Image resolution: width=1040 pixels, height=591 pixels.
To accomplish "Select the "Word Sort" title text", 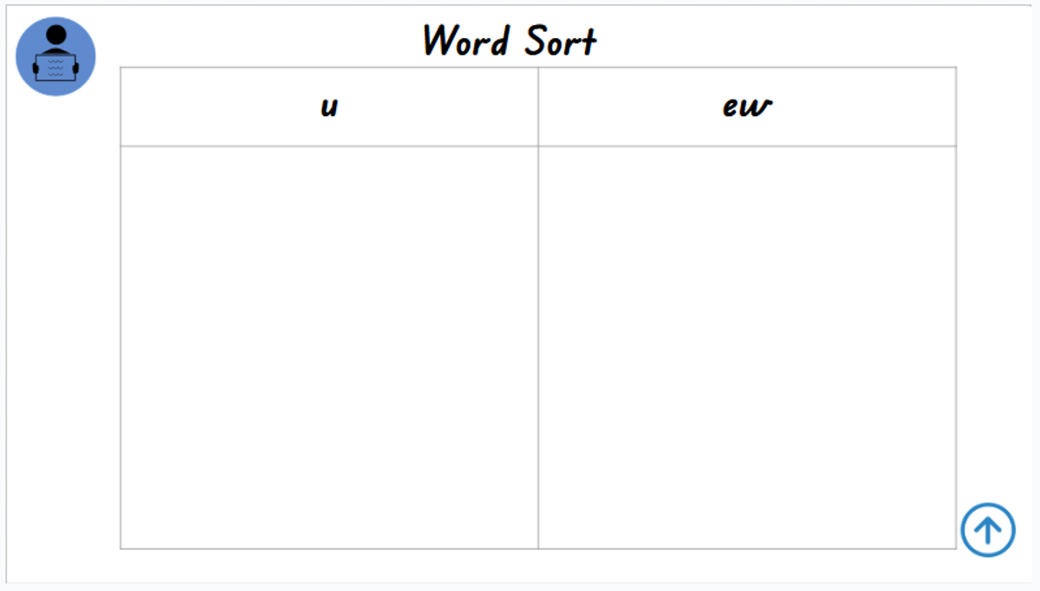I will 510,41.
